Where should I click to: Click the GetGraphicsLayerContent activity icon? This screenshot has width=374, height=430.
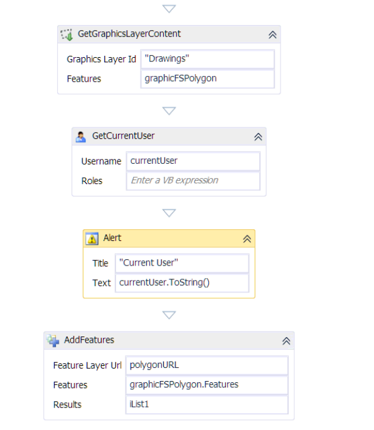click(67, 35)
